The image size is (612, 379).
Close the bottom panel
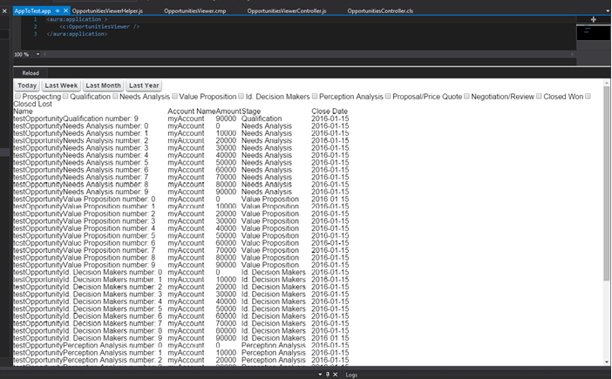335,375
